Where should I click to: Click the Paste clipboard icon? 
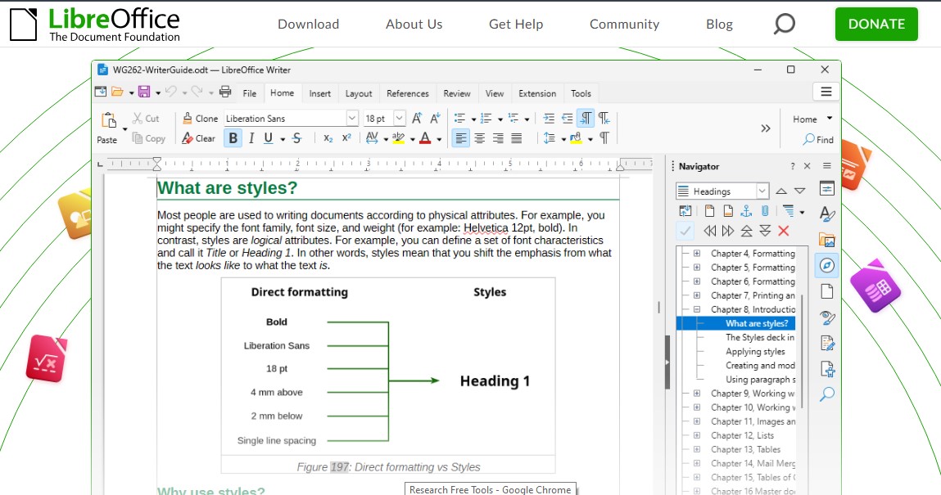109,119
